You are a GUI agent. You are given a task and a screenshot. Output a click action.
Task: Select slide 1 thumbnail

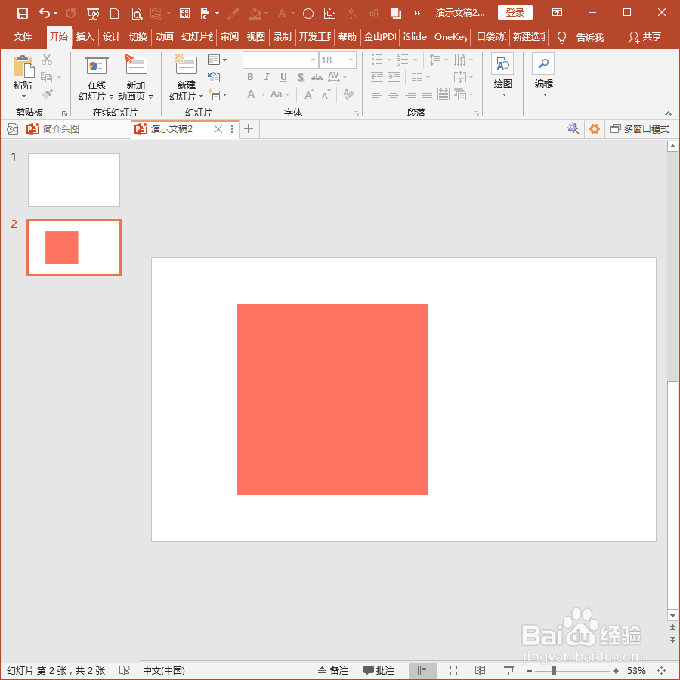coord(74,180)
